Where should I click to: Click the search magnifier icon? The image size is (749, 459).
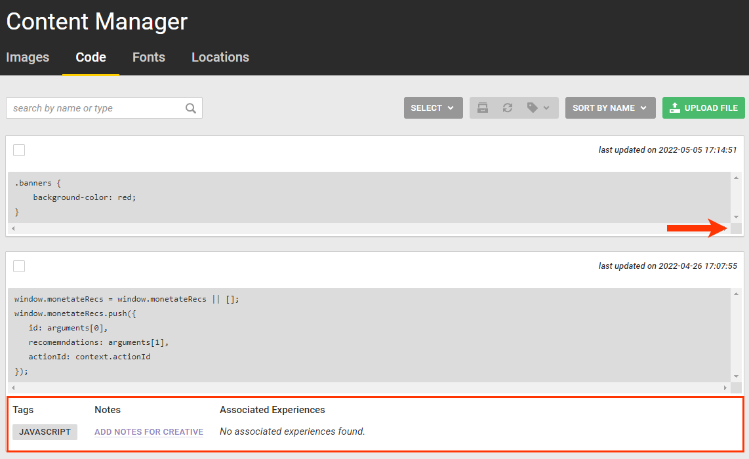[191, 108]
